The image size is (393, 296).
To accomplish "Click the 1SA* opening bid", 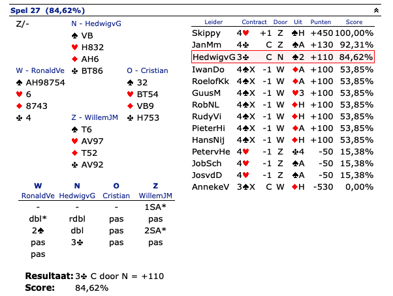I will pos(155,207).
